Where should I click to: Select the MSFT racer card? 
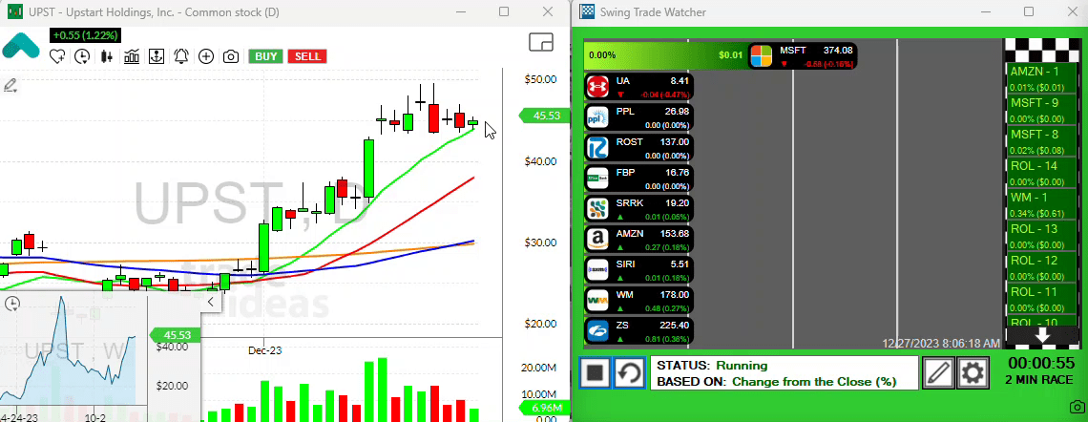803,56
